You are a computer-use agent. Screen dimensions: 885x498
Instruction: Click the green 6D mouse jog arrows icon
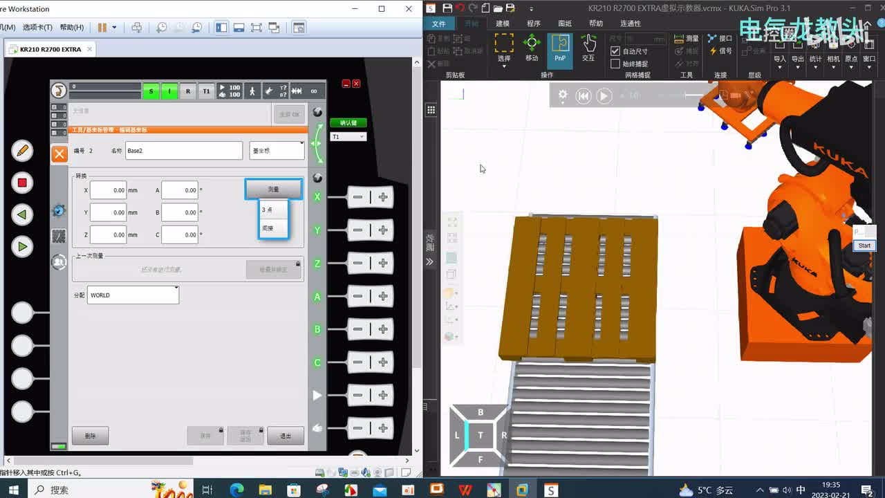317,143
